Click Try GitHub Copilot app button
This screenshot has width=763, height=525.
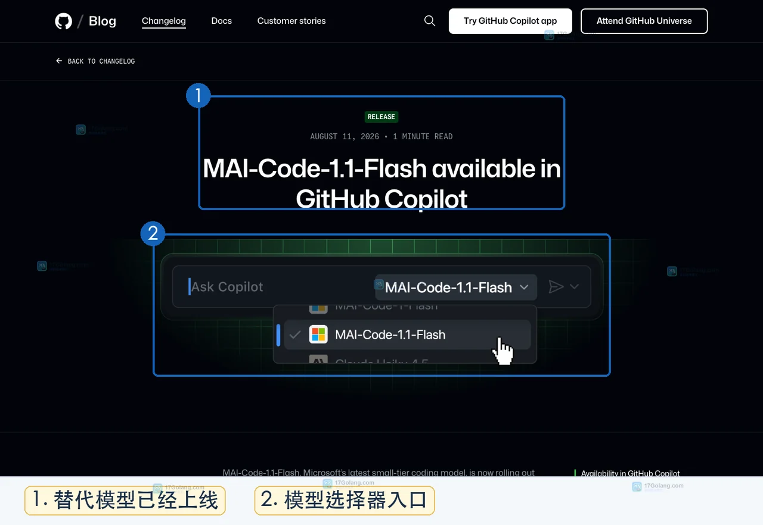[x=510, y=21]
